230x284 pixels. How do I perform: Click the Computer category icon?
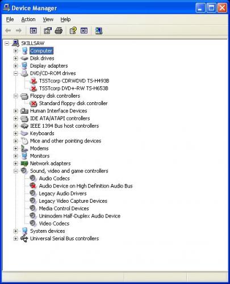pyautogui.click(x=24, y=51)
